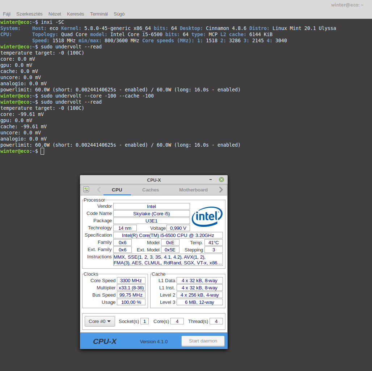Select the CPU tab in CPU-X
Screen dimensions: 372x371
click(117, 190)
